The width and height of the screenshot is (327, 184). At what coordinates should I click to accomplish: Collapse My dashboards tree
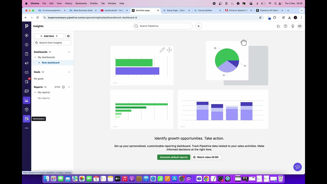coord(35,57)
